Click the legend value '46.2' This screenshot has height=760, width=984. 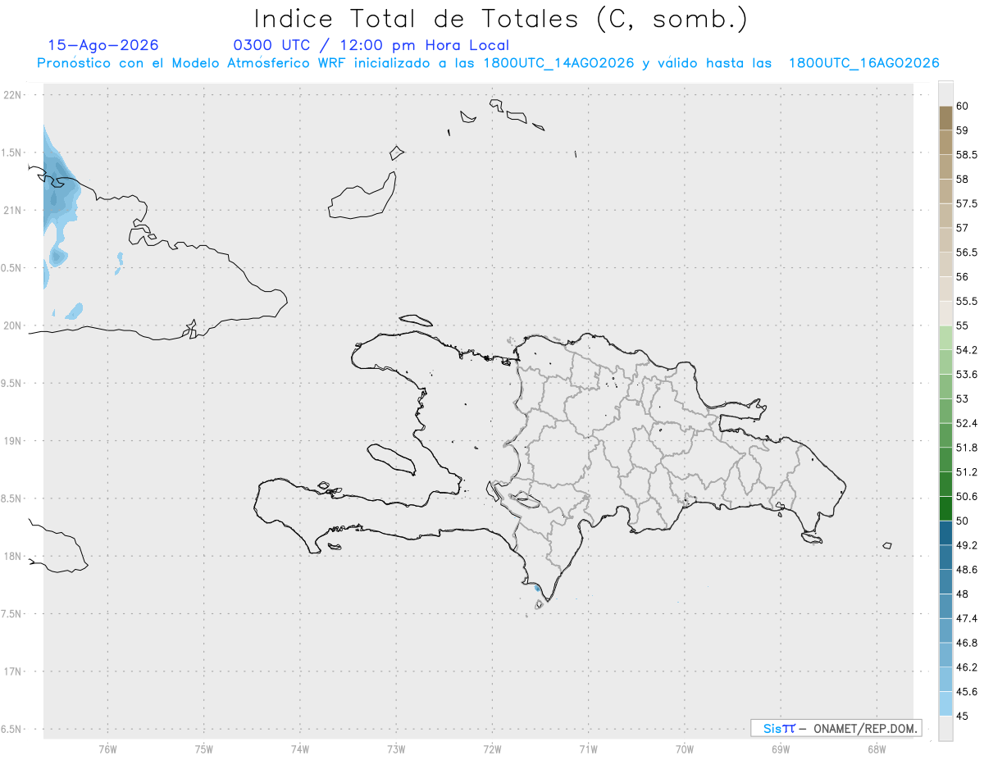point(966,667)
